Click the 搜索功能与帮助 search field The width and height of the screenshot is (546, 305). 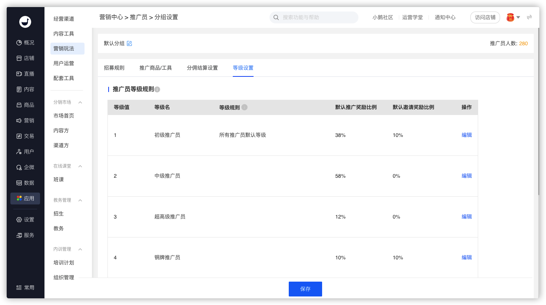[314, 17]
